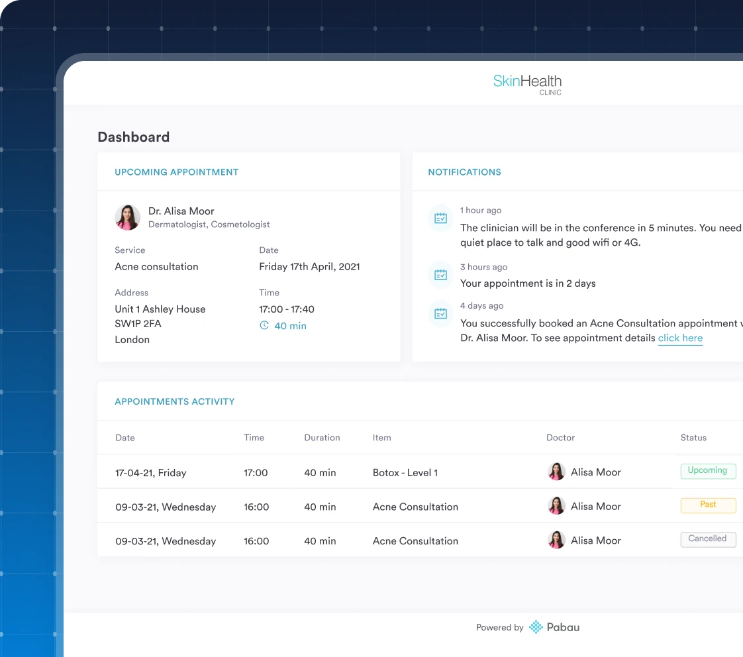
Task: Select the Appointments Activity section heading
Action: (x=175, y=401)
